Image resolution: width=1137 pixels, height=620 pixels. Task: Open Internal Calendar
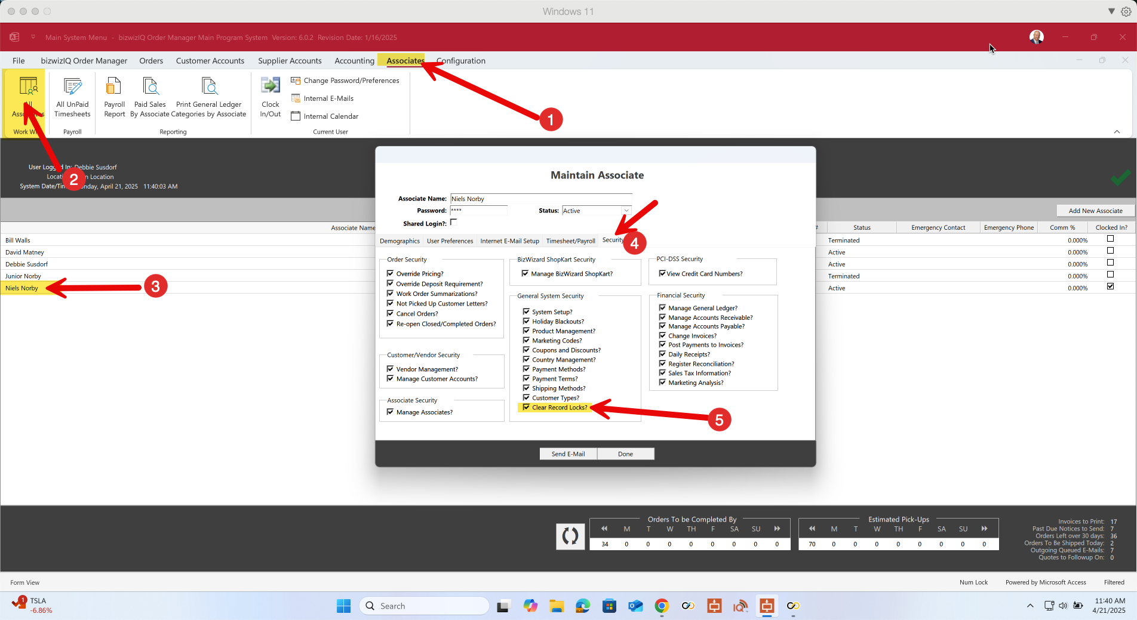pyautogui.click(x=325, y=116)
